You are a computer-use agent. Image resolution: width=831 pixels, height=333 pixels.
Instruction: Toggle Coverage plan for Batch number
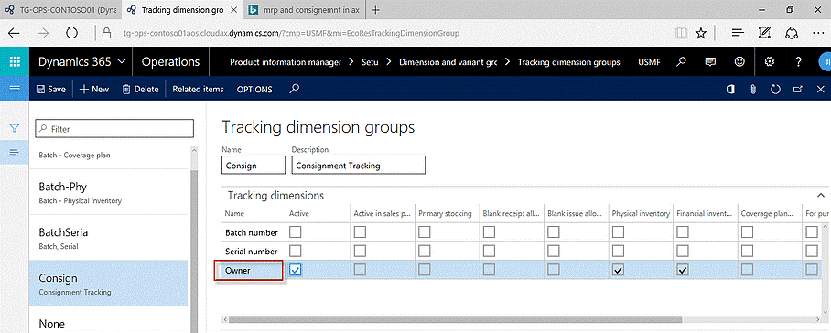point(748,231)
